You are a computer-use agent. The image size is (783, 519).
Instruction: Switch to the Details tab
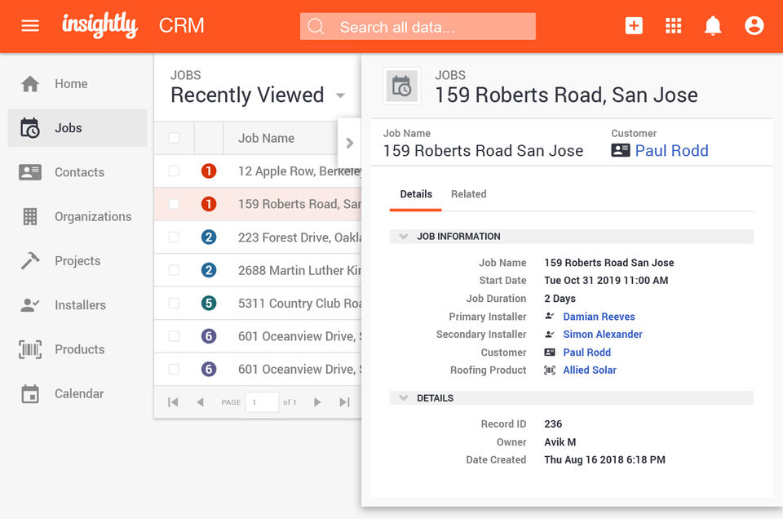click(x=416, y=194)
